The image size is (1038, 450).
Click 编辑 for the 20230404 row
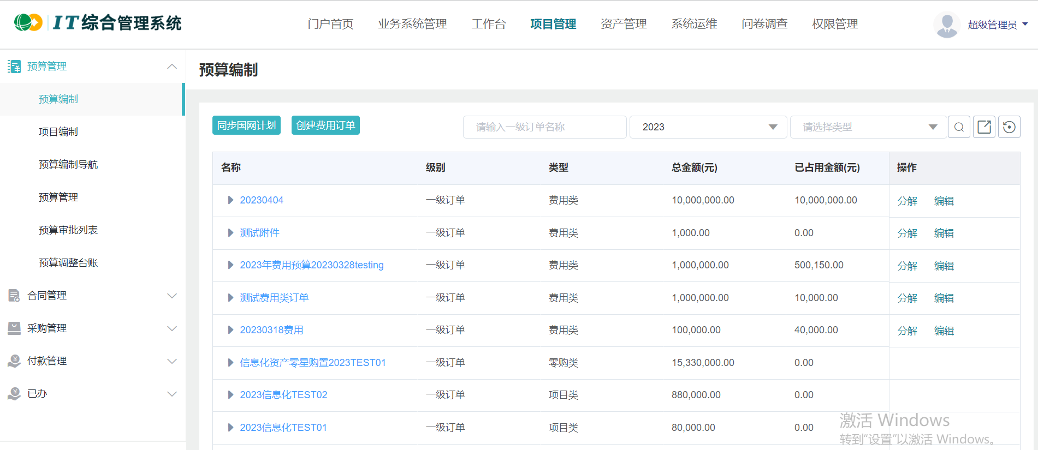(944, 201)
